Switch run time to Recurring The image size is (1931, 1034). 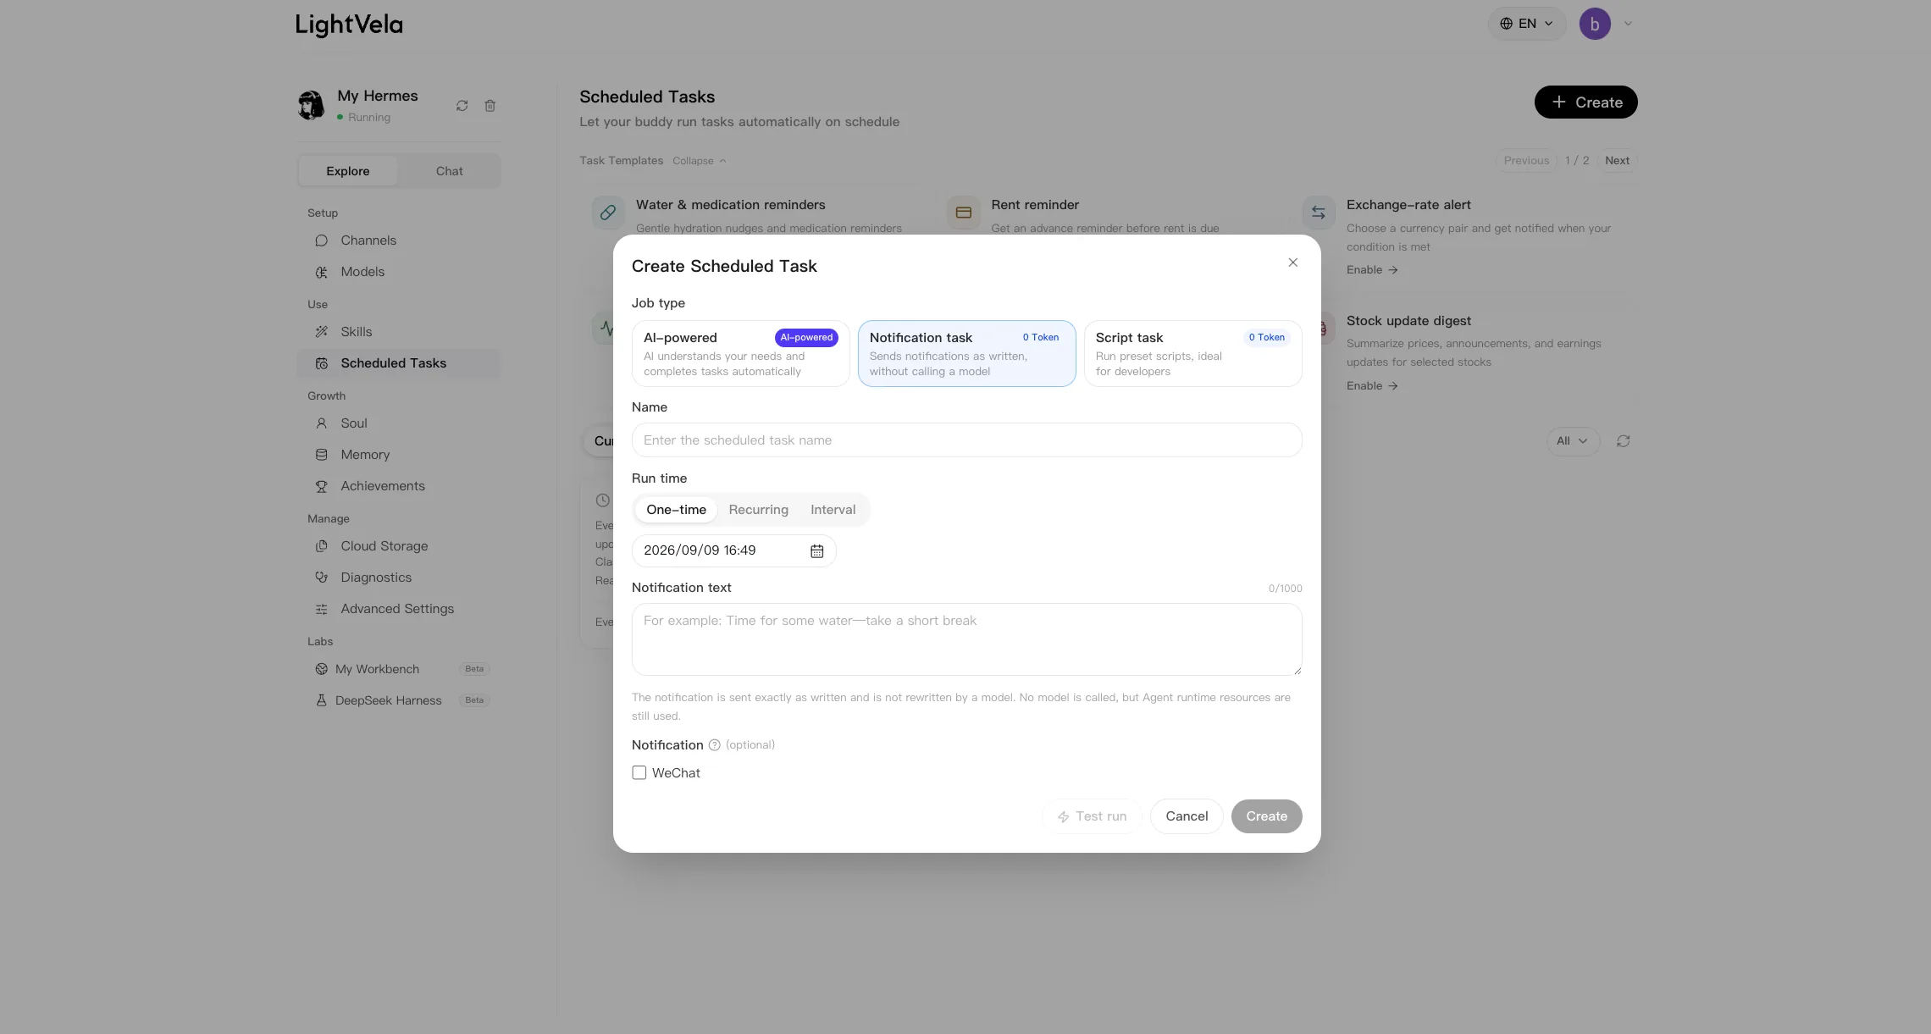pos(758,510)
